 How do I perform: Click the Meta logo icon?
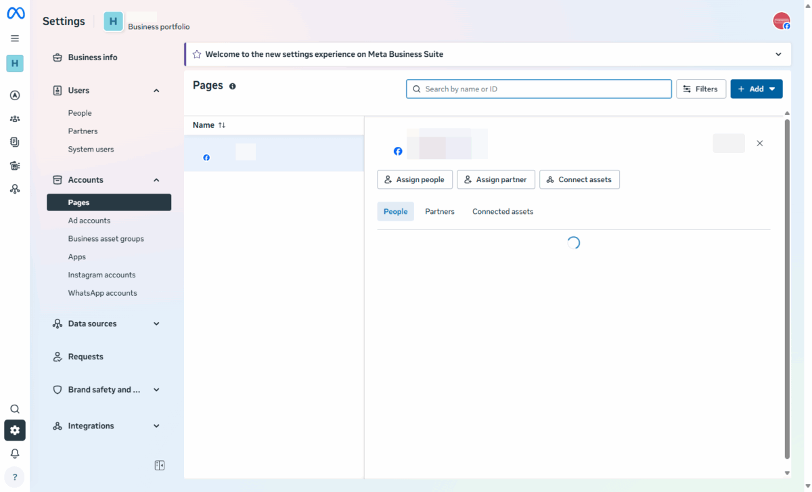(15, 14)
